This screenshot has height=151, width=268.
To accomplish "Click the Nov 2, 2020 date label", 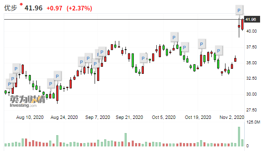I will point(232,117).
